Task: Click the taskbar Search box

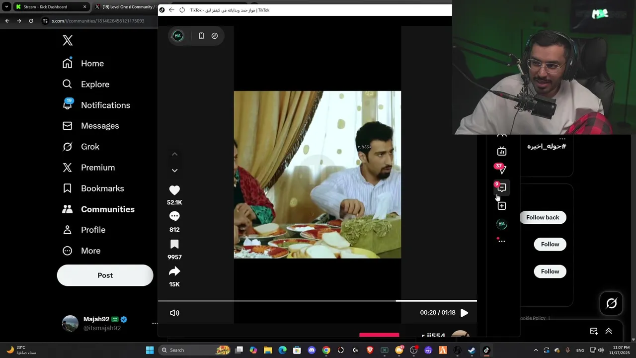Action: [x=194, y=350]
